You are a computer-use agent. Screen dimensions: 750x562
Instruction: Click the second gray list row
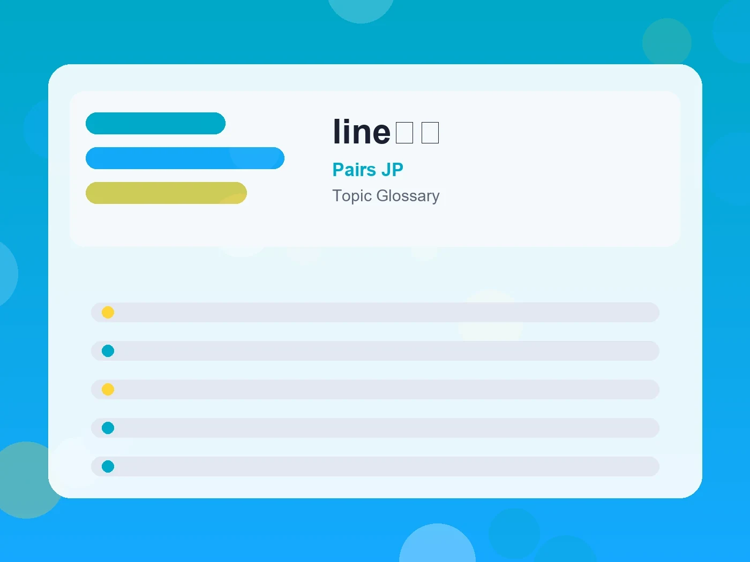[375, 351]
